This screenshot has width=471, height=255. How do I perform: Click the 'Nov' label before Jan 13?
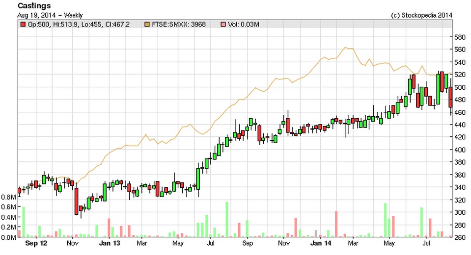tap(72, 243)
